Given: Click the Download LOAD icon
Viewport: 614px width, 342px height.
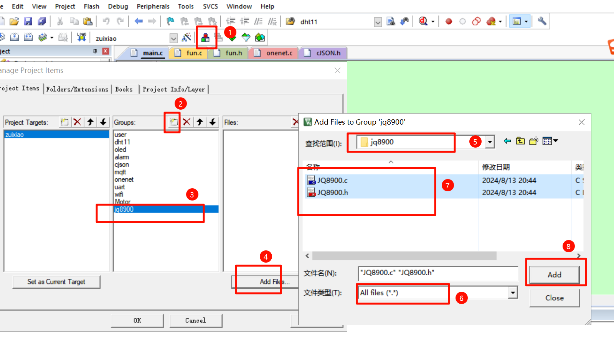Looking at the screenshot, I should [82, 37].
